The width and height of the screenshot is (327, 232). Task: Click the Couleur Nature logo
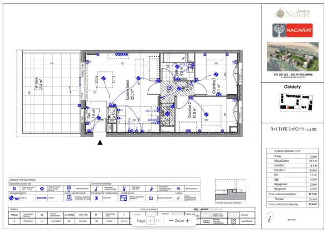click(292, 13)
